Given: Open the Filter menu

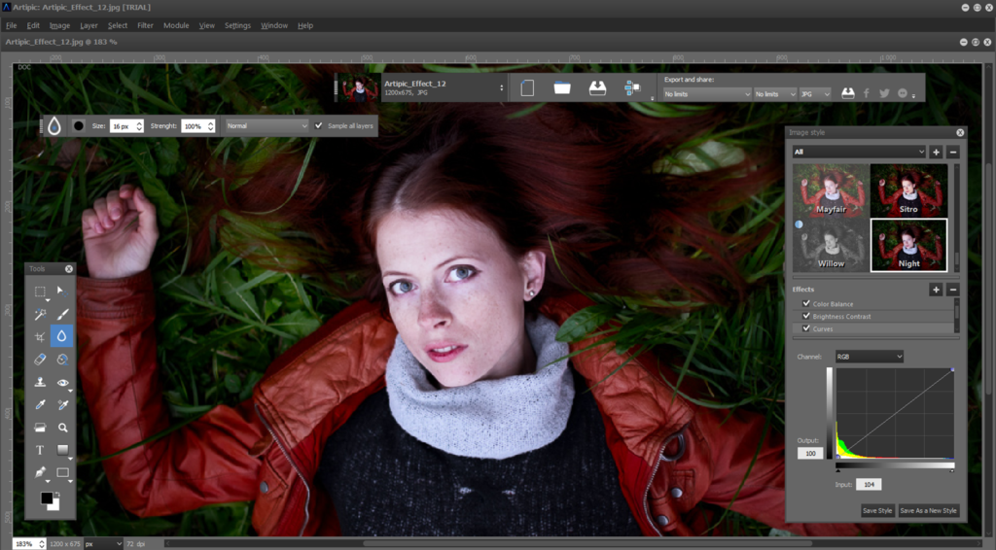Looking at the screenshot, I should click(146, 25).
